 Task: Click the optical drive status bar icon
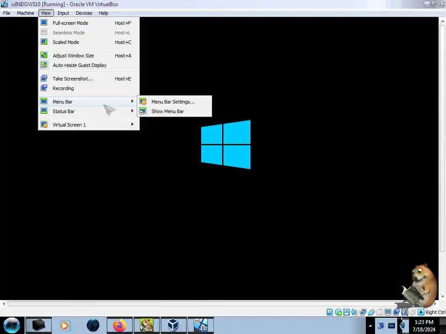pyautogui.click(x=338, y=312)
